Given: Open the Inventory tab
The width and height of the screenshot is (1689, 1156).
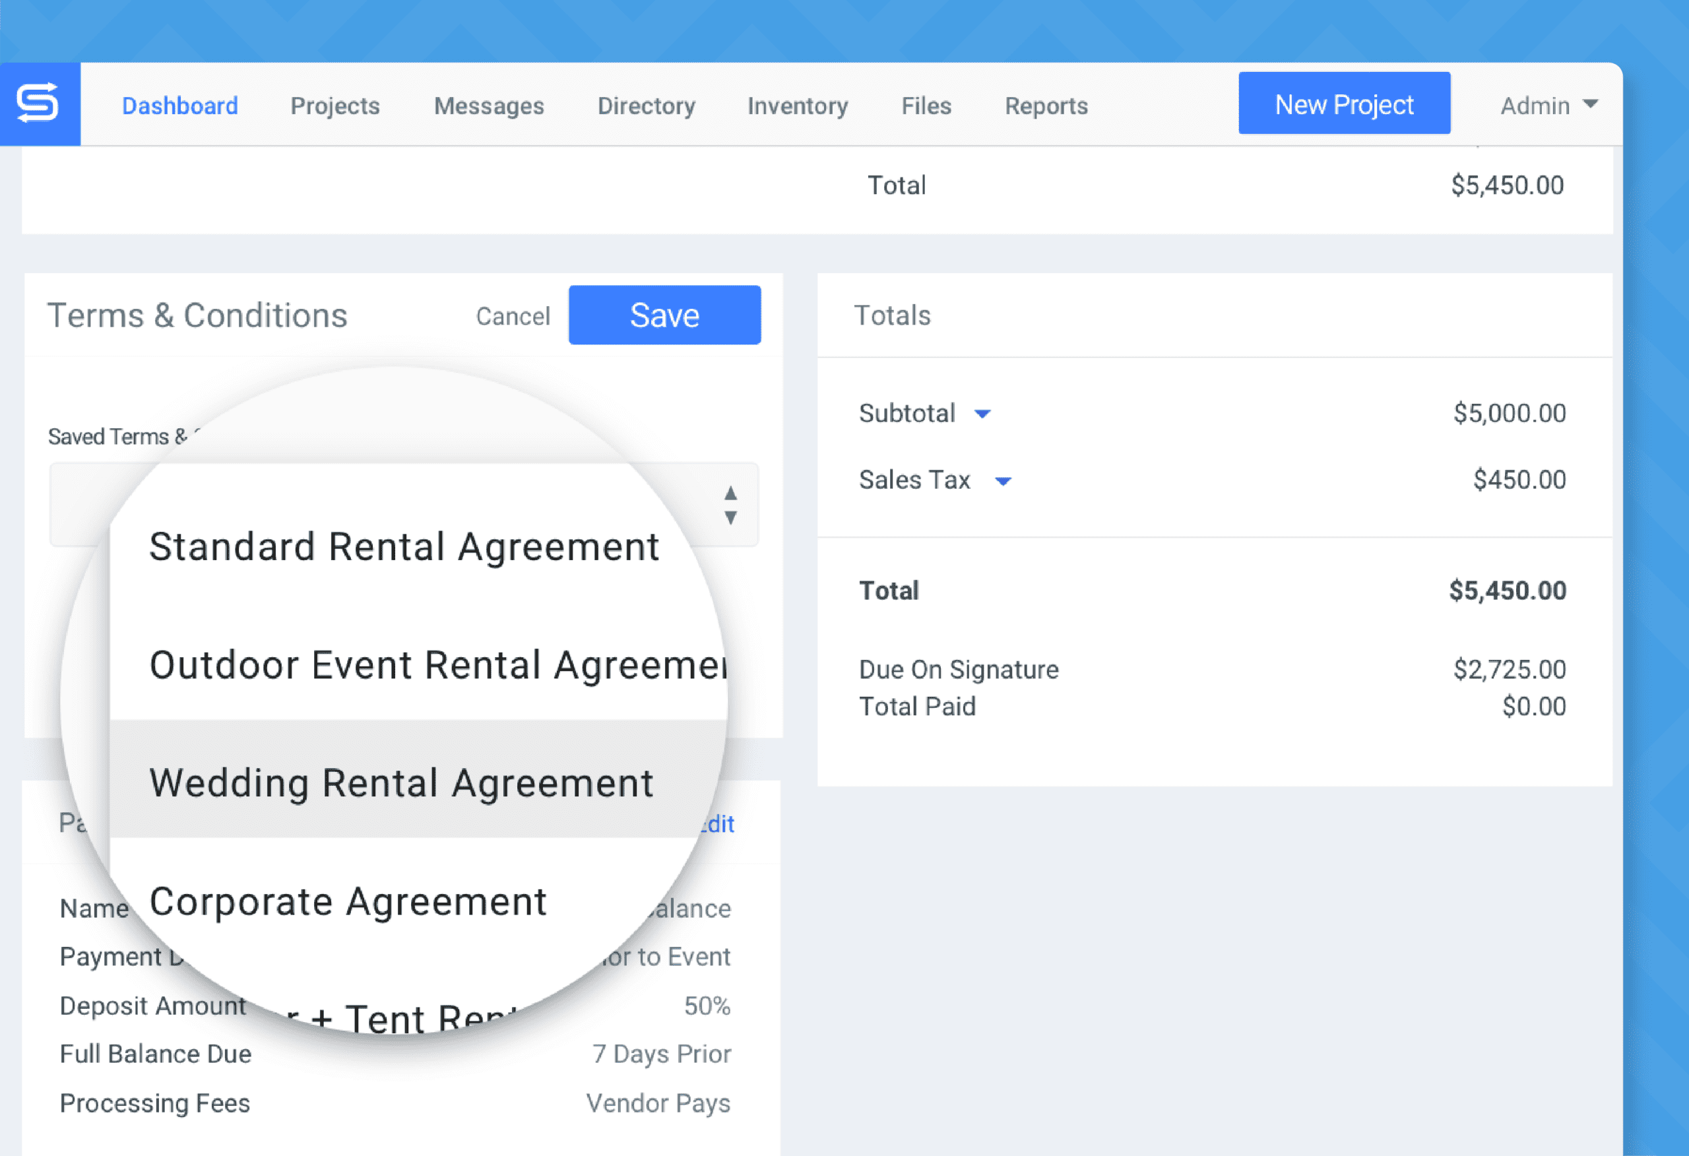Looking at the screenshot, I should [x=798, y=106].
